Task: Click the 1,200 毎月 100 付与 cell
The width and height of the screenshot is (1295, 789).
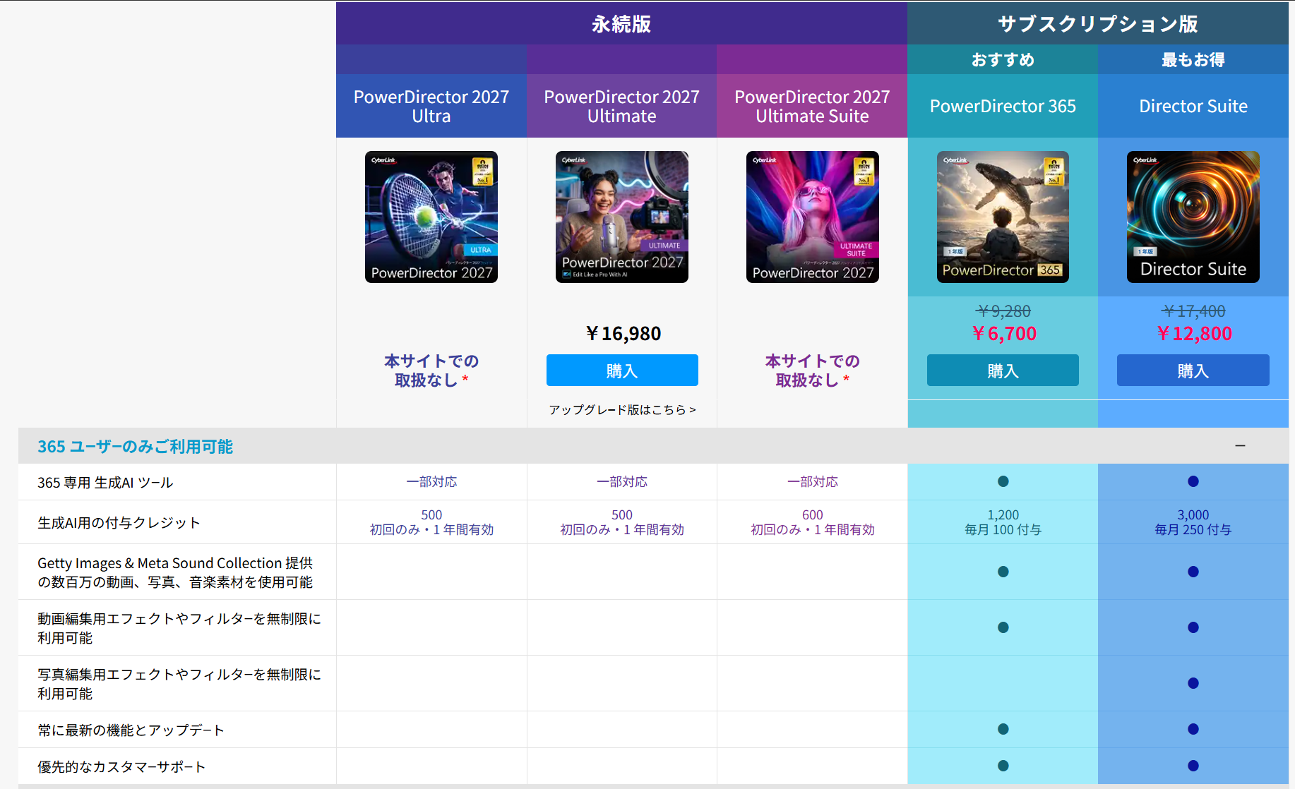Action: [x=1003, y=522]
